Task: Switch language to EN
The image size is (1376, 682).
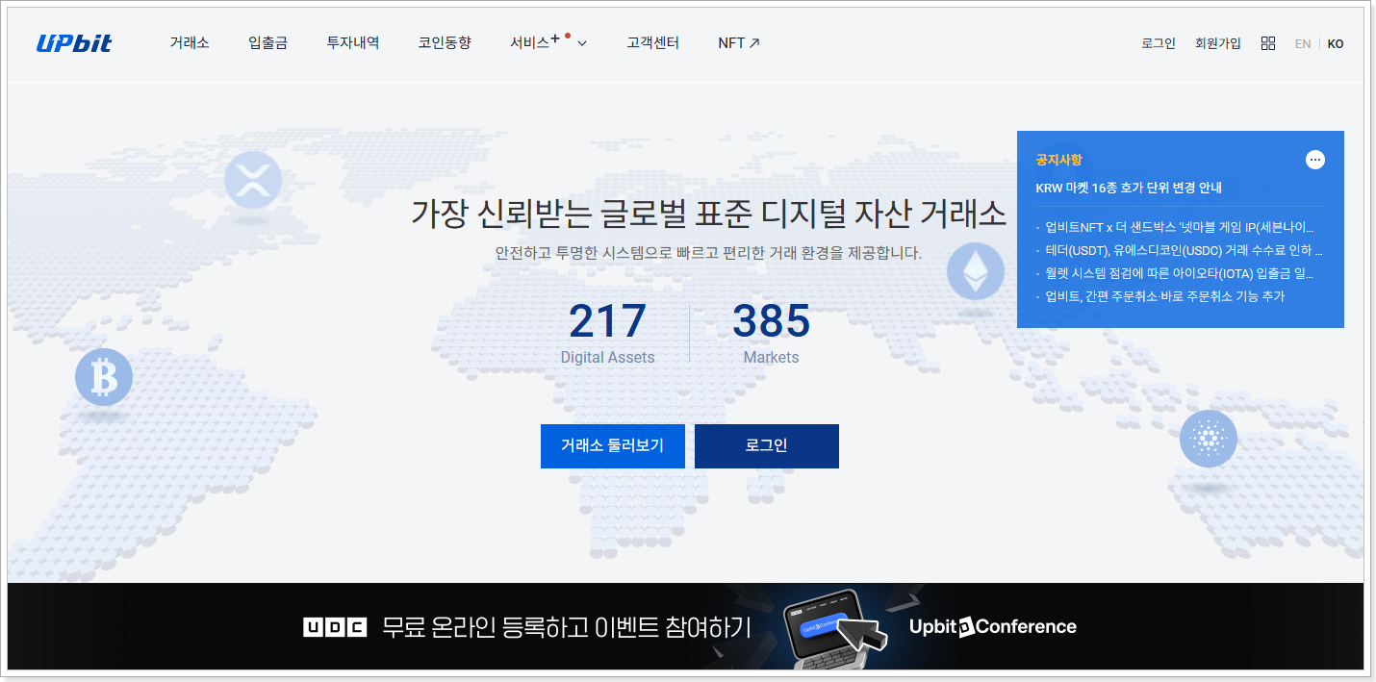Action: coord(1303,43)
